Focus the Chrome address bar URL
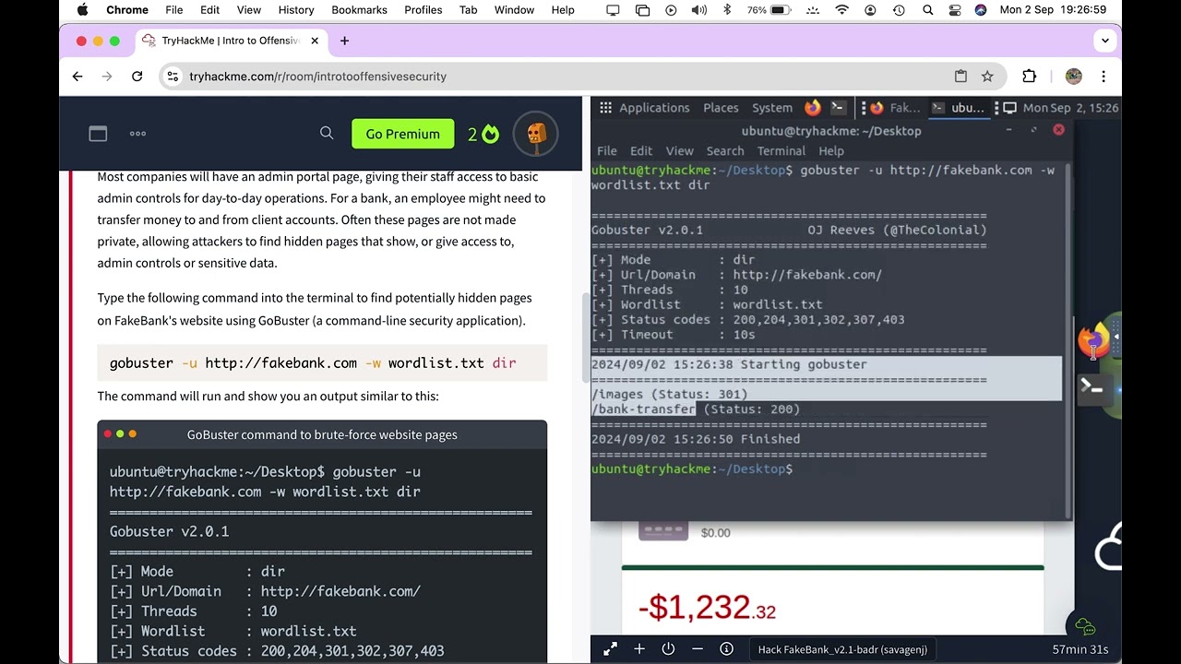Viewport: 1181px width, 664px height. coord(317,77)
